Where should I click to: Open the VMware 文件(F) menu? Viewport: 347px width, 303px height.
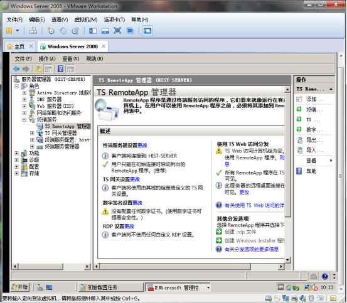[14, 19]
